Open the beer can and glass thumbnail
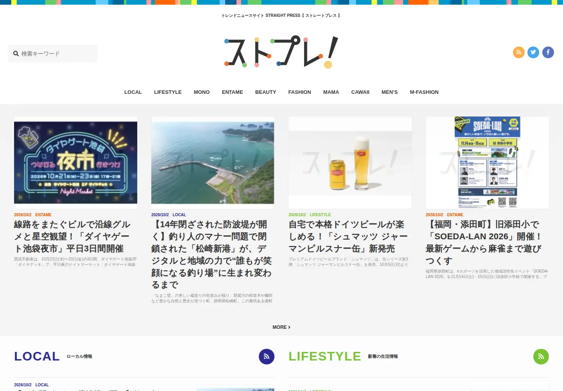 (x=350, y=163)
